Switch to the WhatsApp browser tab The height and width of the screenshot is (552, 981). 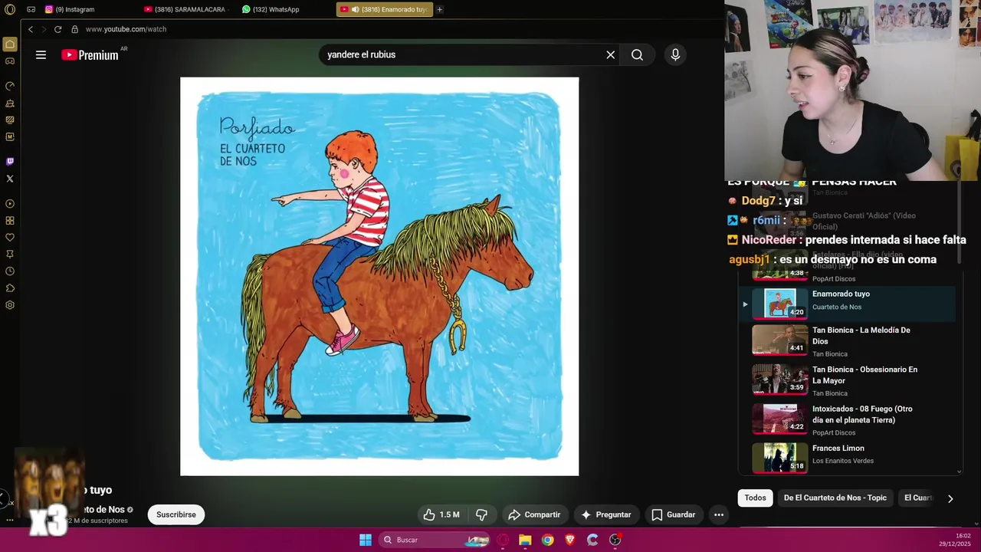click(x=285, y=9)
